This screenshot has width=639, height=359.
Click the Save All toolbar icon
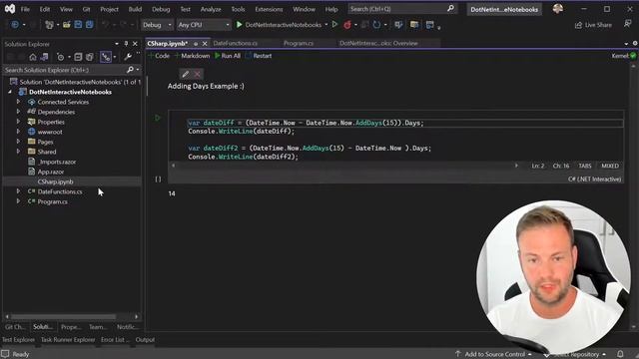(89, 25)
